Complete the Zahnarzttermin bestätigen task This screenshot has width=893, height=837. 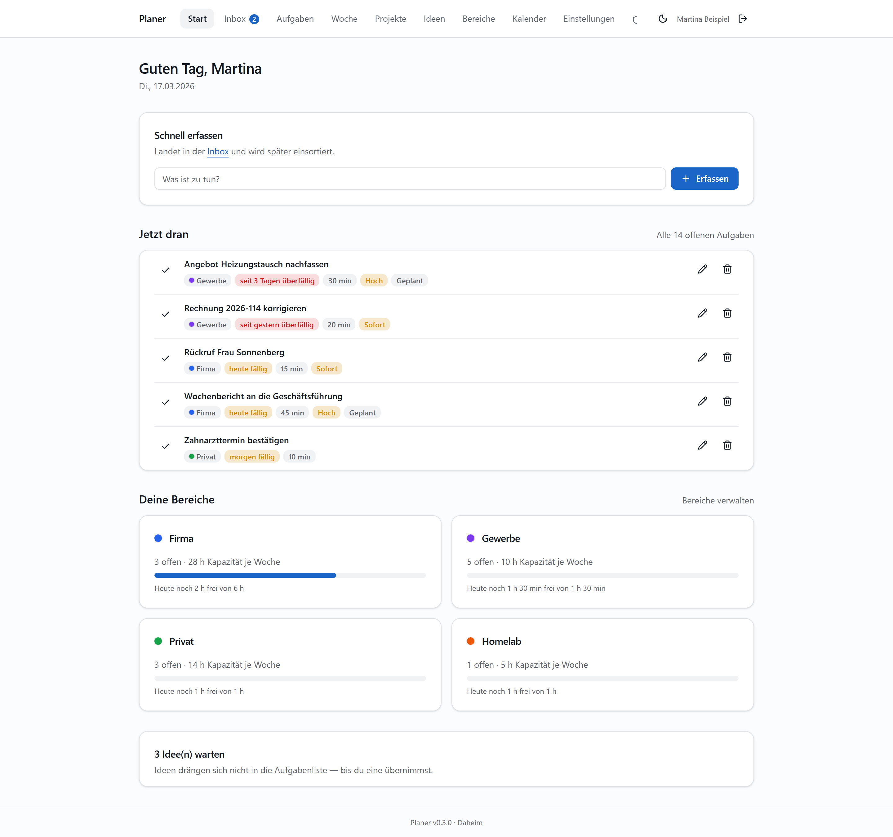[165, 446]
